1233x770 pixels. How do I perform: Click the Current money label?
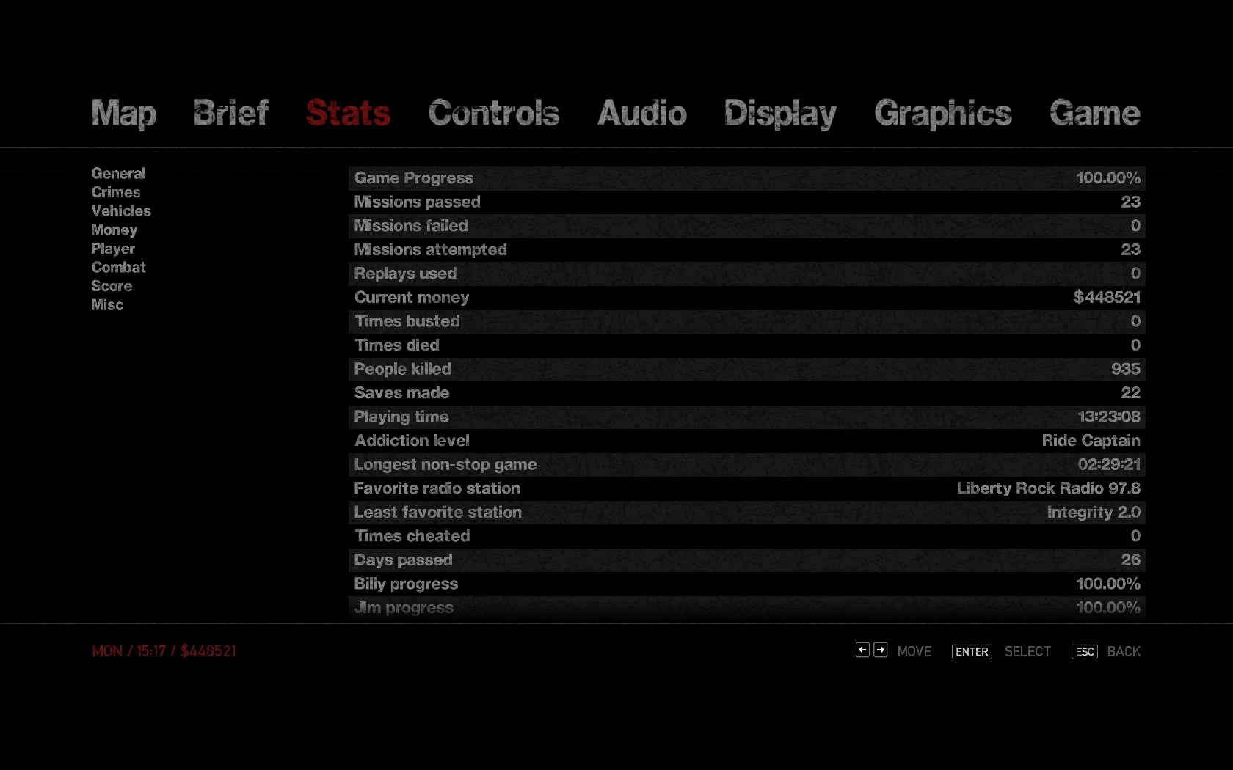(412, 298)
